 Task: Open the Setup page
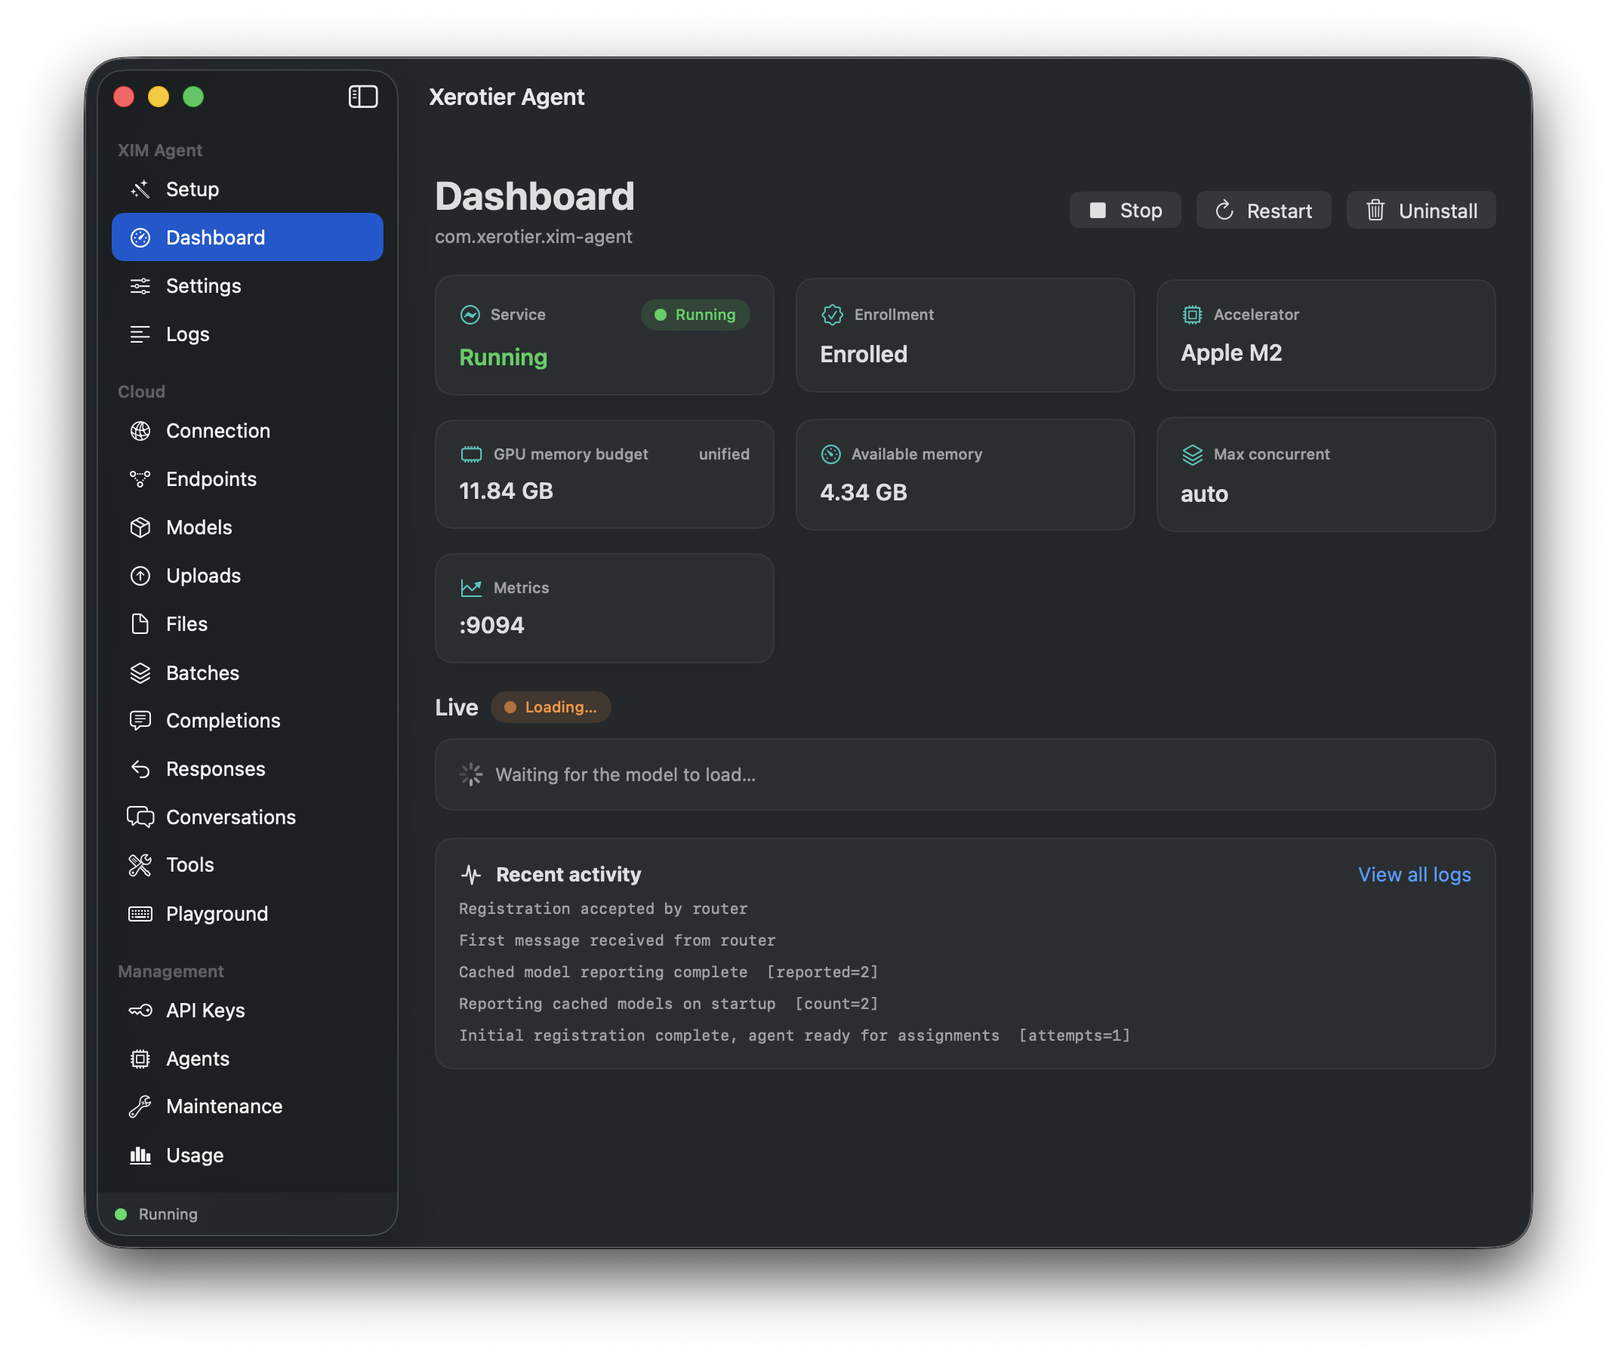click(247, 189)
